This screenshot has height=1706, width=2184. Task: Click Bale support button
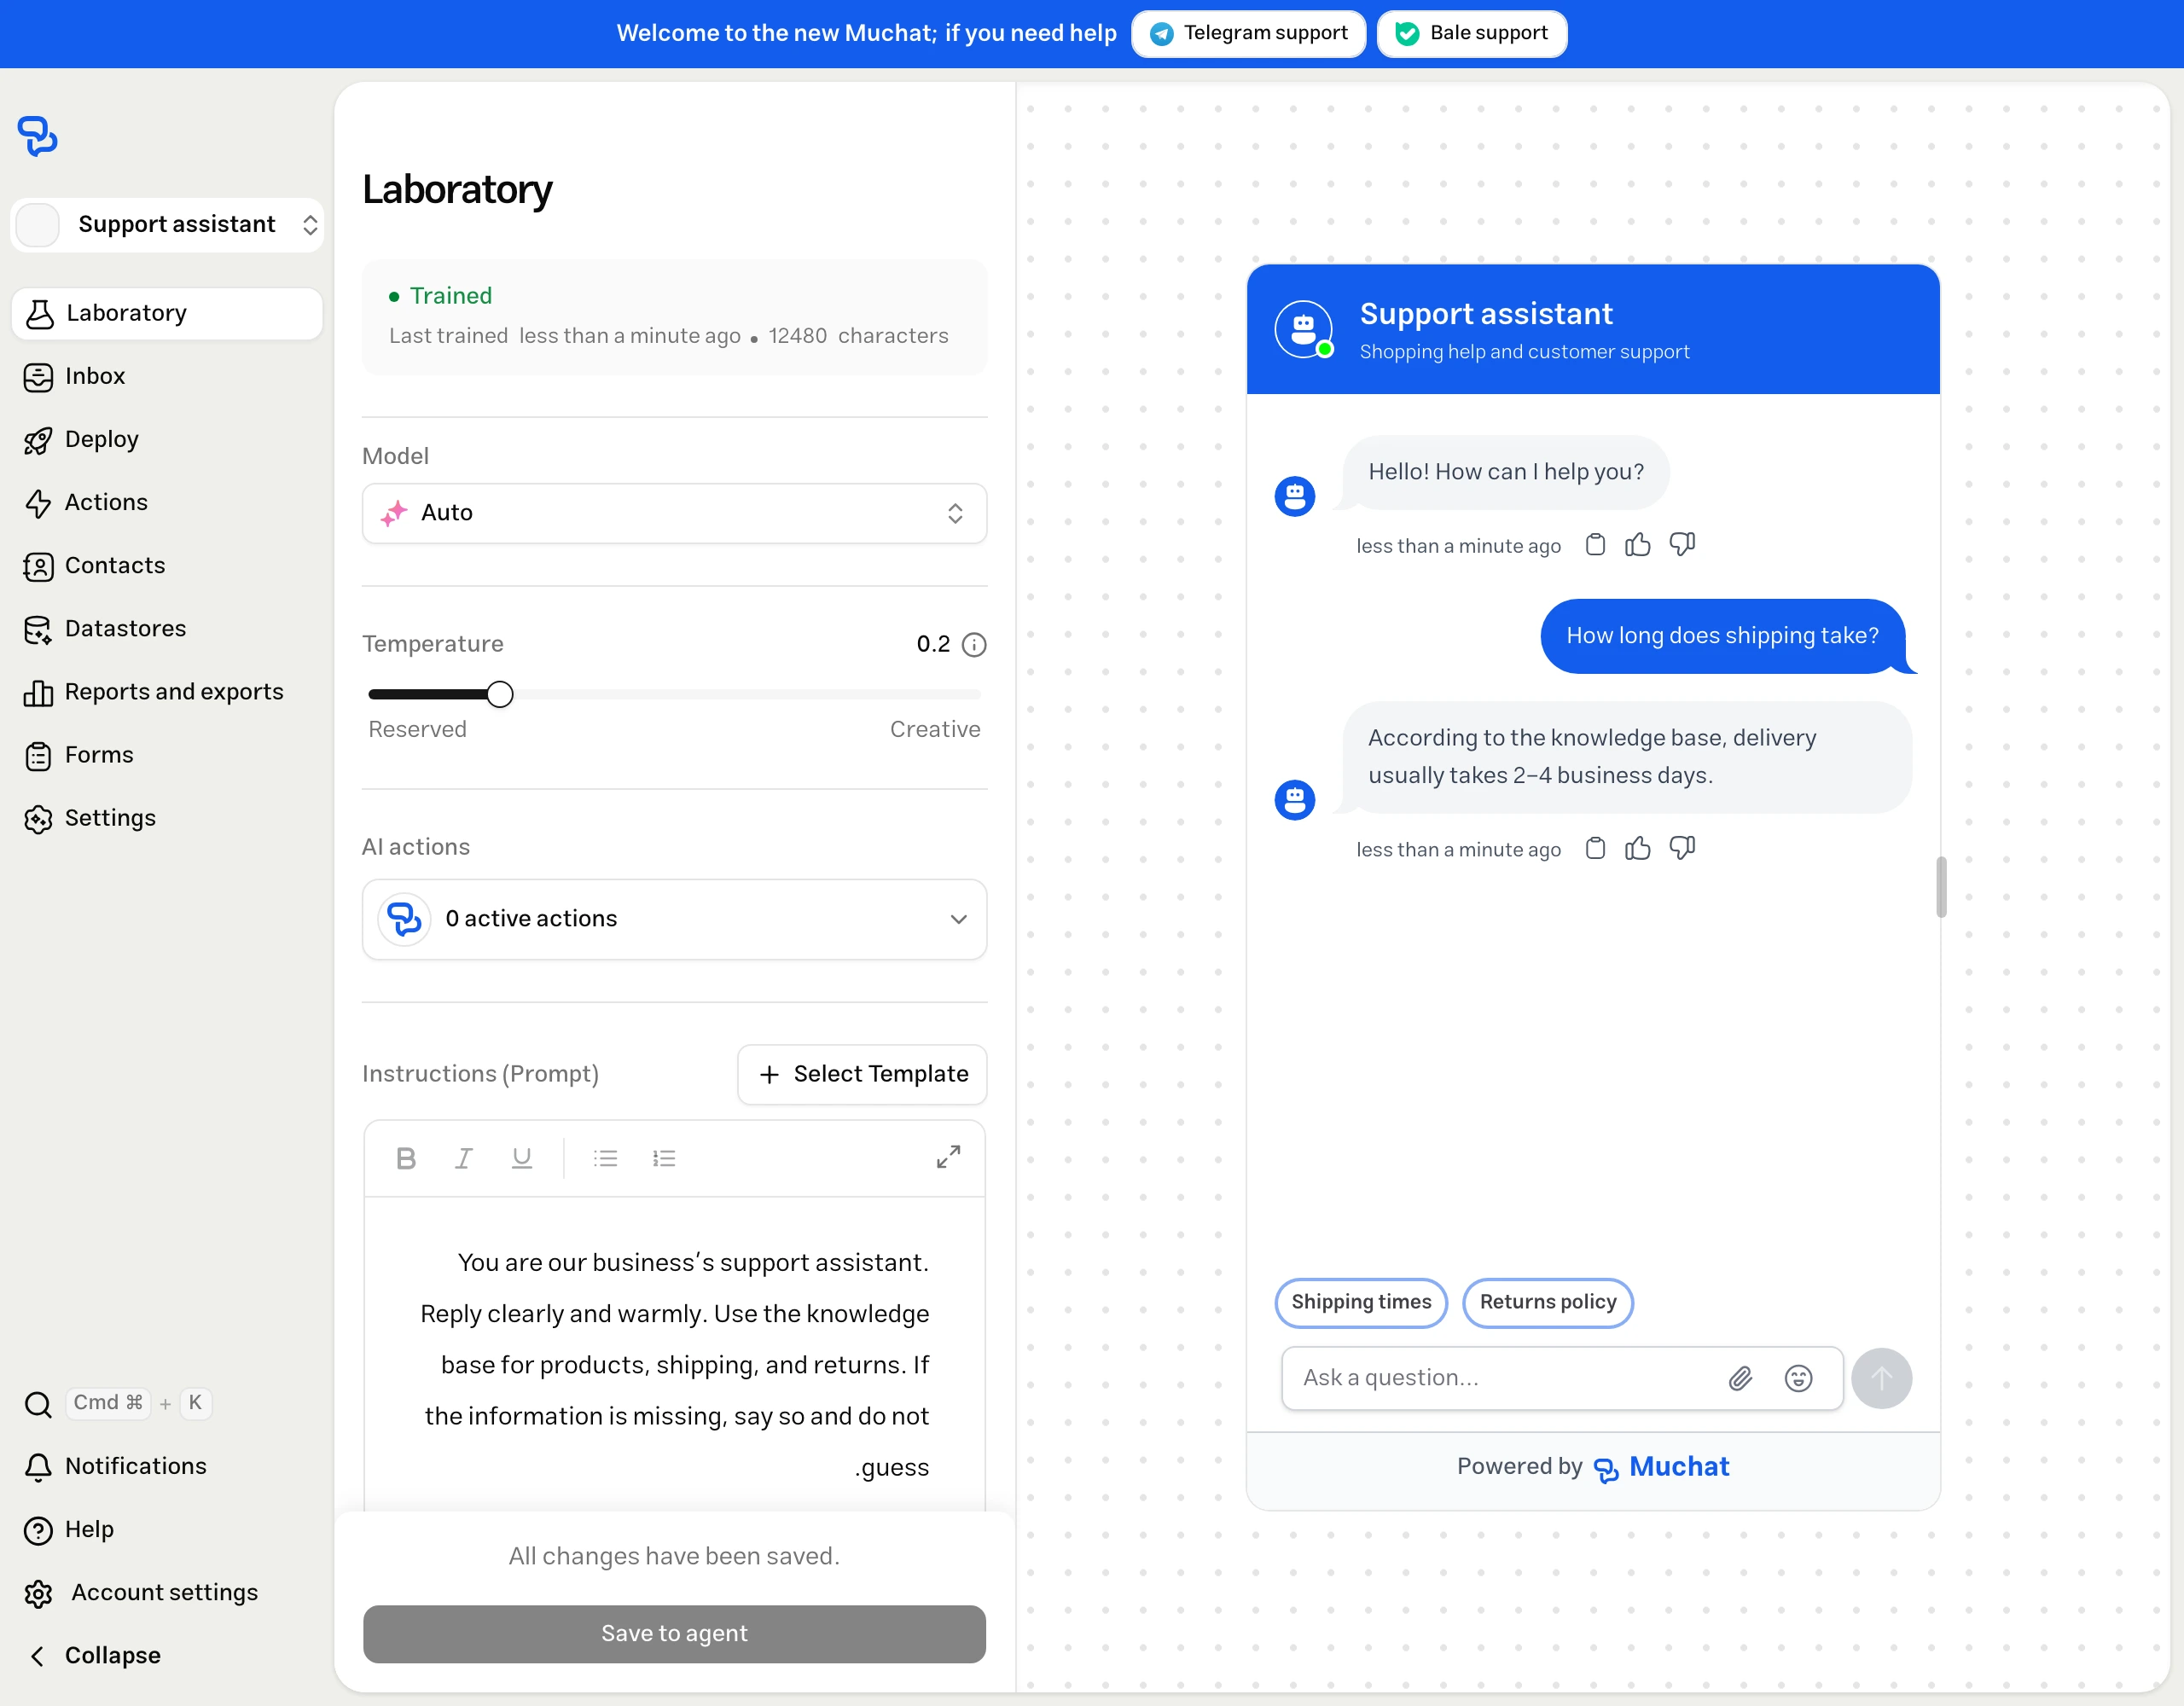click(1471, 33)
